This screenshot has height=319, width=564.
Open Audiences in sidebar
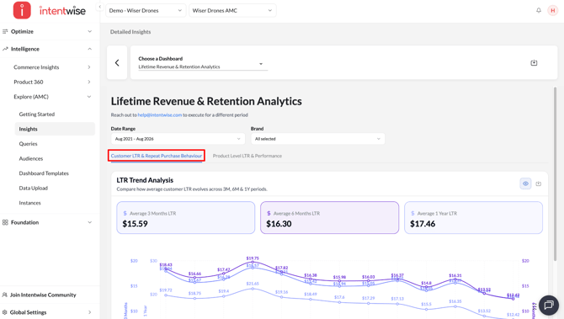coord(31,158)
